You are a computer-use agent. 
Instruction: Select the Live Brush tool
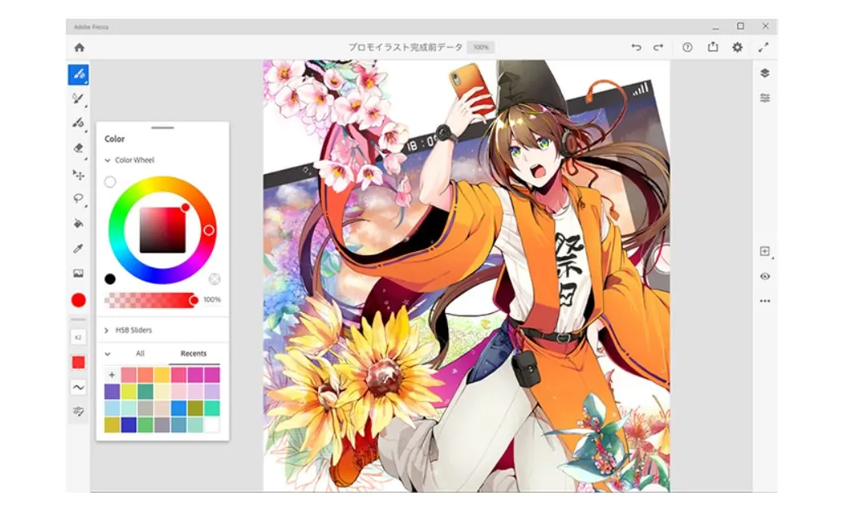coord(78,99)
